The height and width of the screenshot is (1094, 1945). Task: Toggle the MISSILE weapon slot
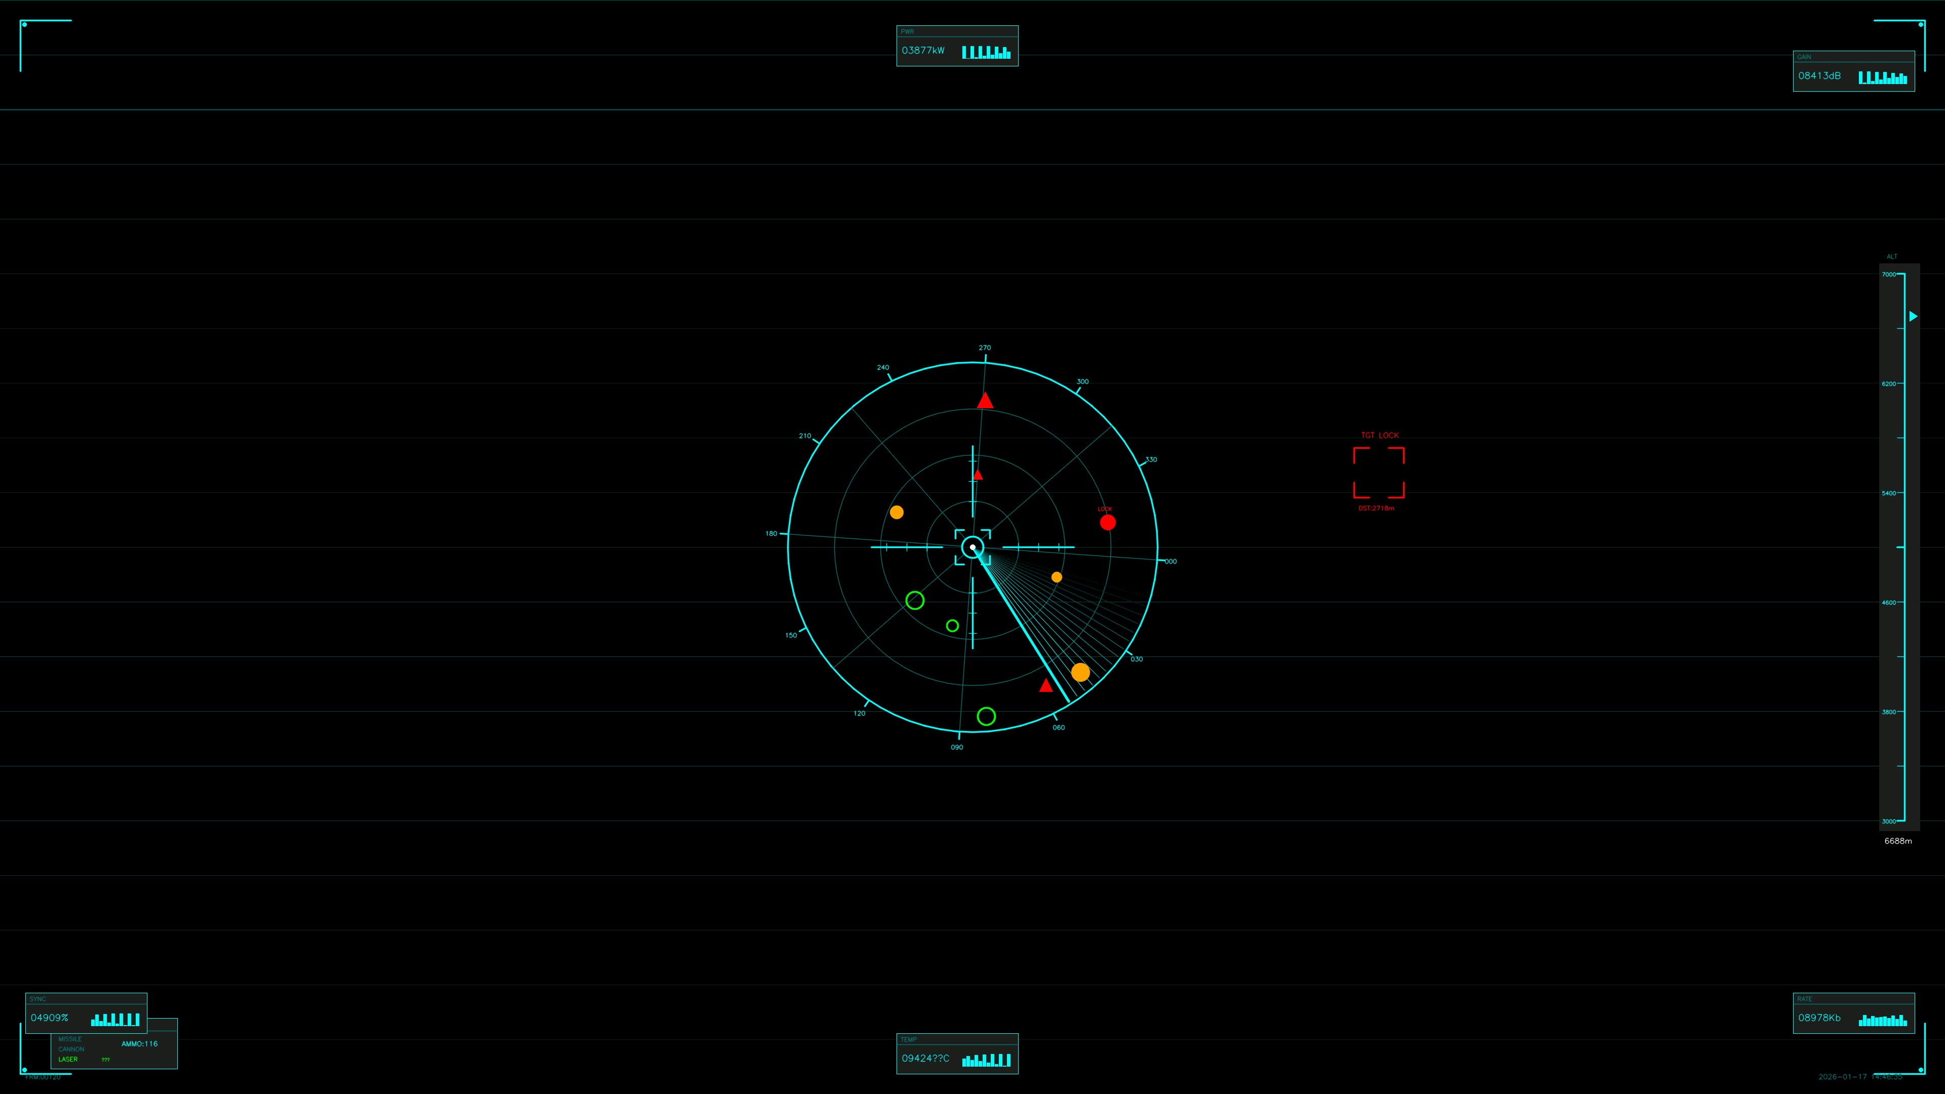pyautogui.click(x=71, y=1039)
